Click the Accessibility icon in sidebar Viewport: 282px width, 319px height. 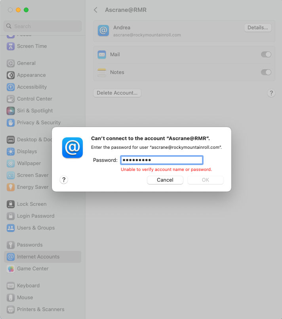pos(11,87)
